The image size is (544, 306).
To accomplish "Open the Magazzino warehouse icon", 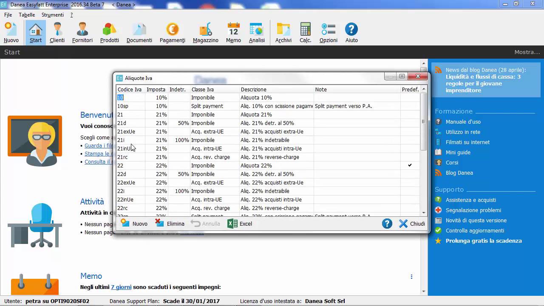I will (x=205, y=33).
